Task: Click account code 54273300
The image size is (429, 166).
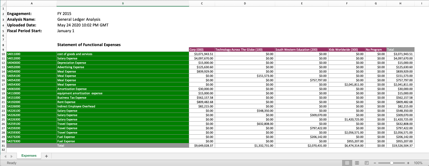Action: tap(32, 141)
